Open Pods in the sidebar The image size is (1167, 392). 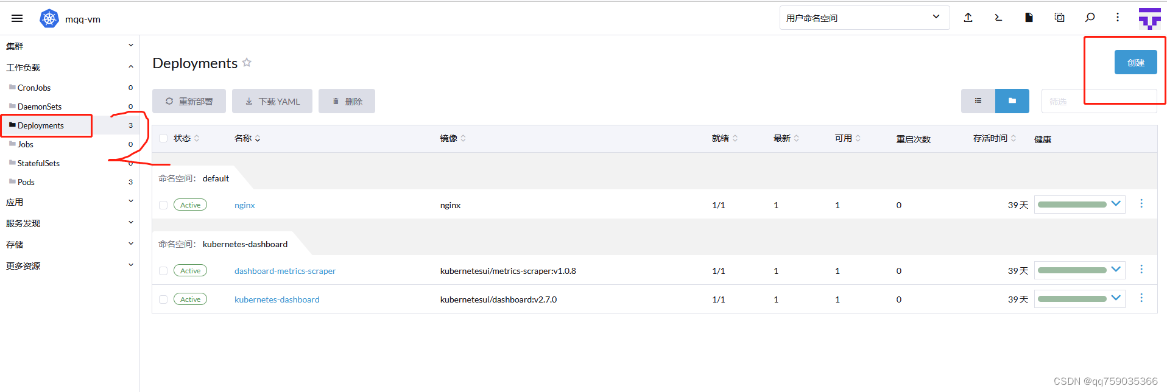coord(26,182)
